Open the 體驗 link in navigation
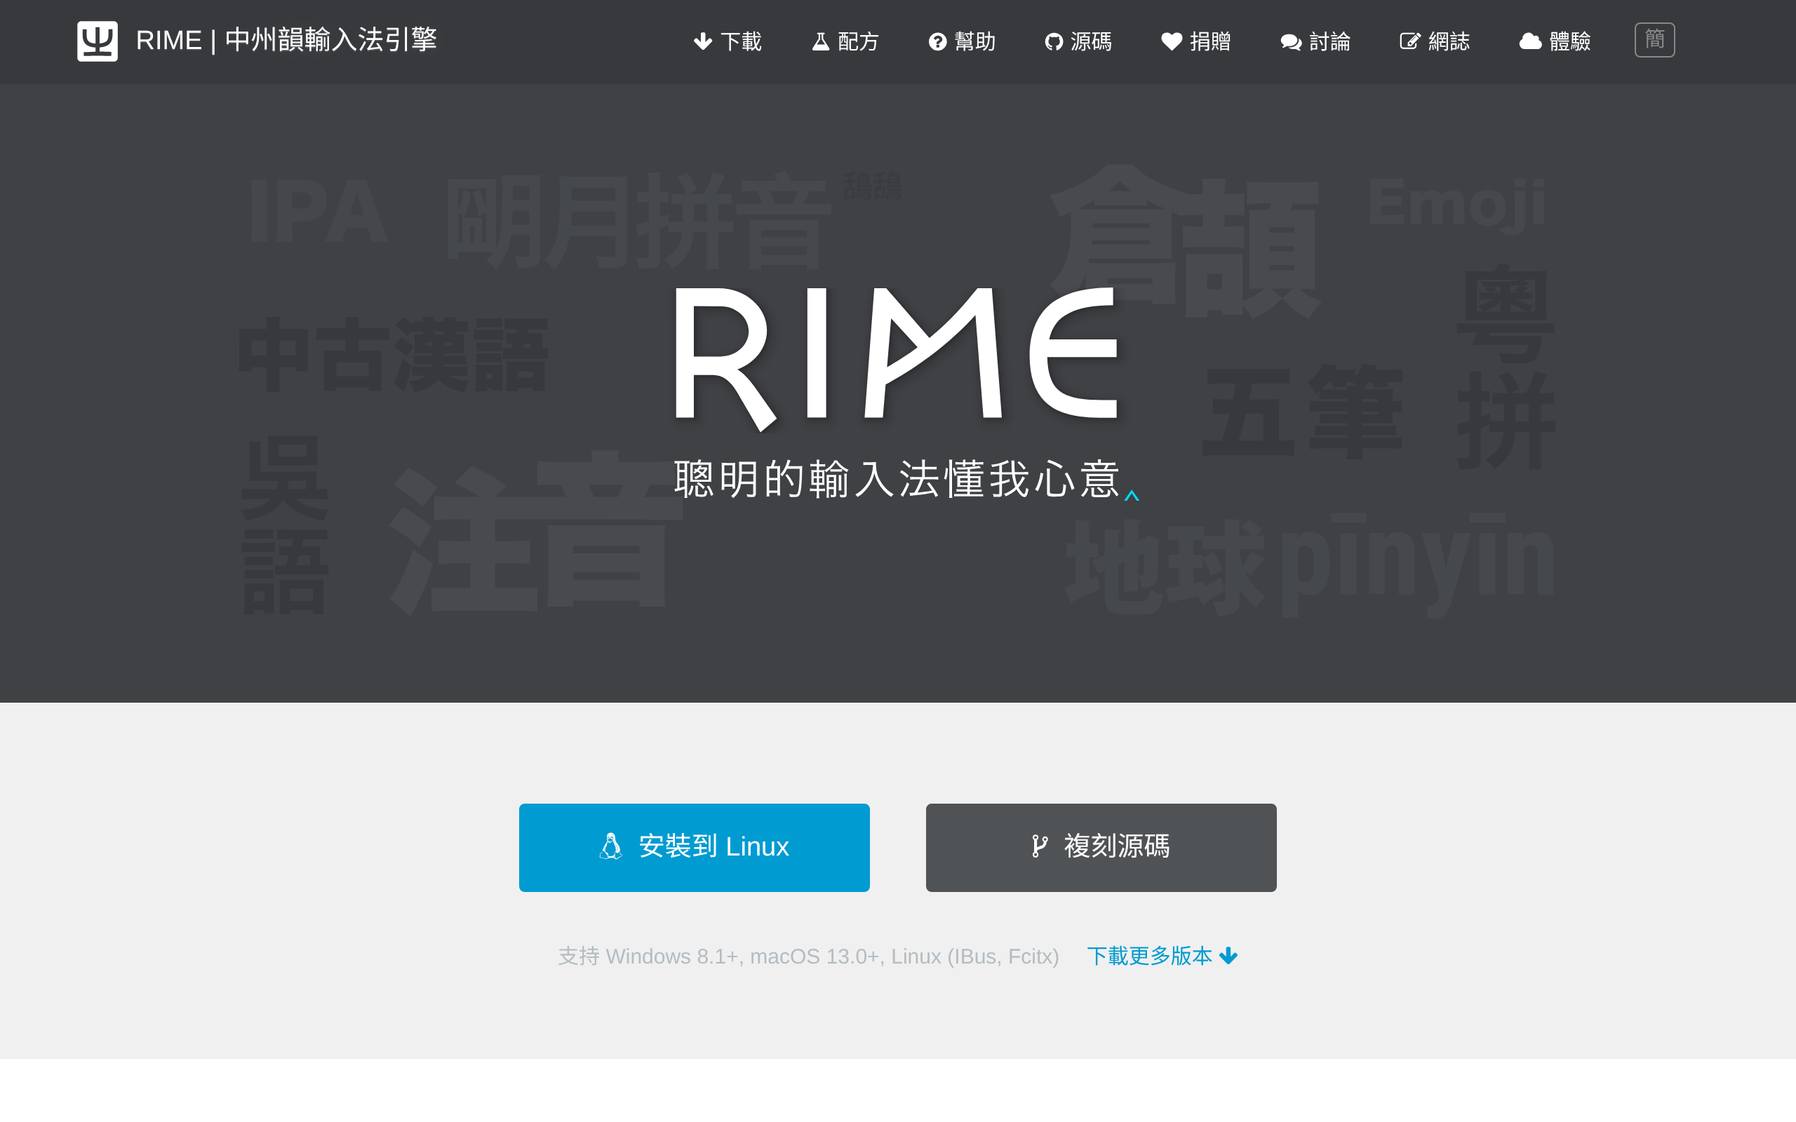1796x1122 pixels. pos(1555,41)
